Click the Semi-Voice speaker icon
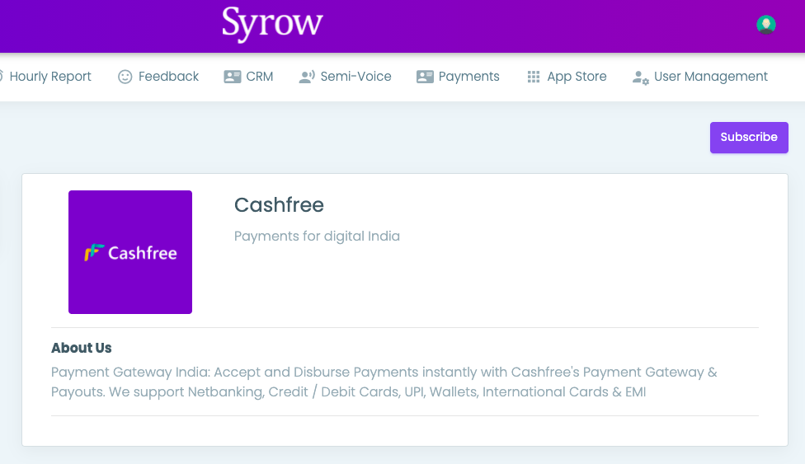 tap(307, 77)
